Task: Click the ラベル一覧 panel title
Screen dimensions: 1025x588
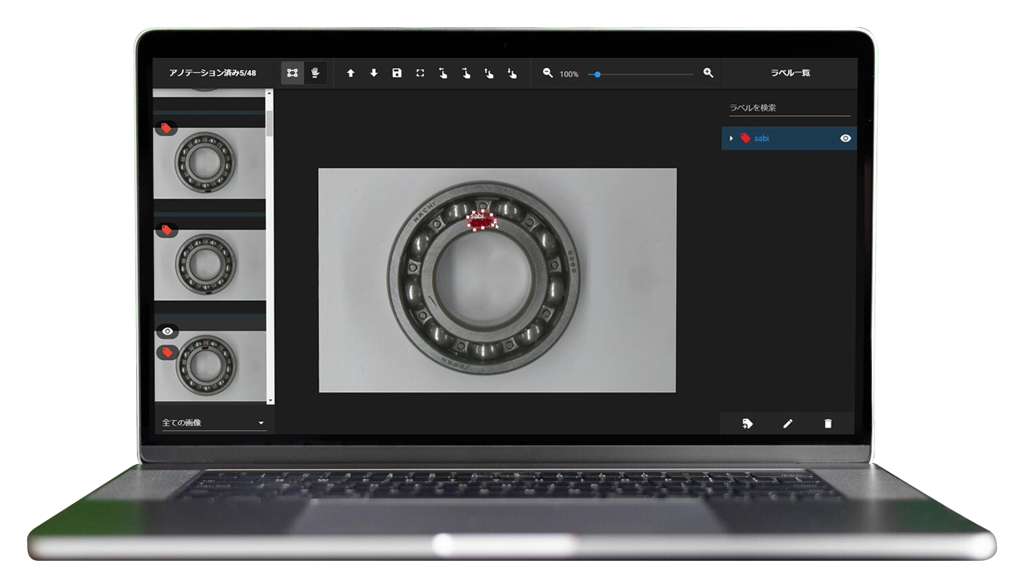Action: pyautogui.click(x=790, y=73)
